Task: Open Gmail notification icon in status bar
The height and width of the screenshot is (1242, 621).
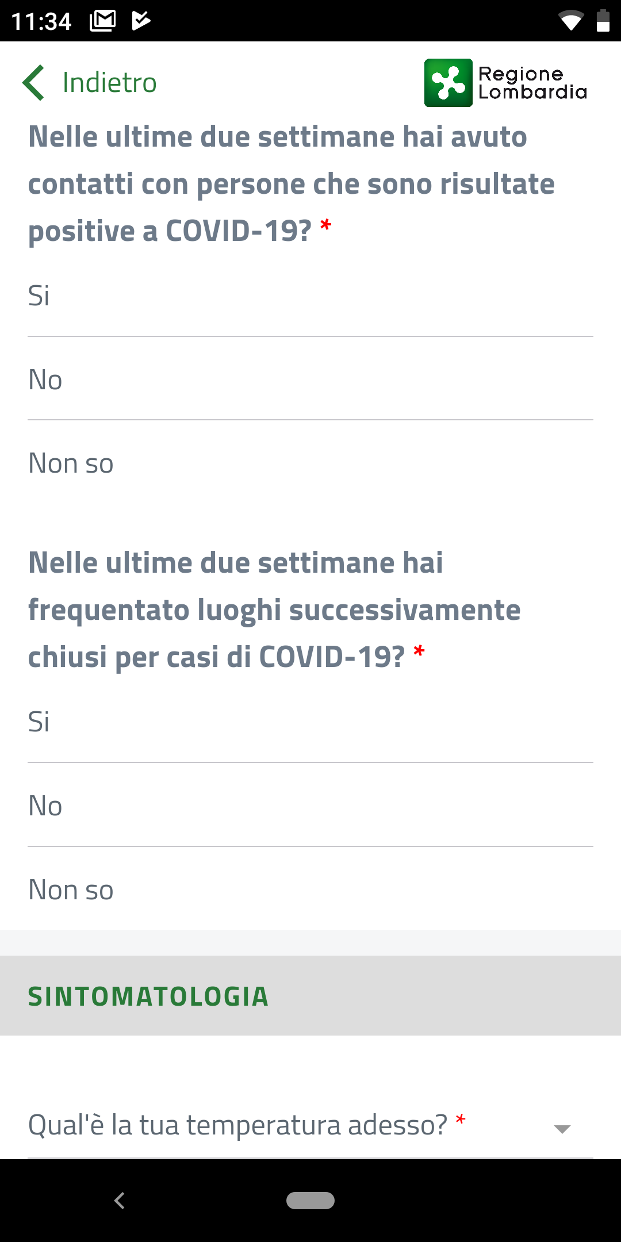Action: pos(103,21)
